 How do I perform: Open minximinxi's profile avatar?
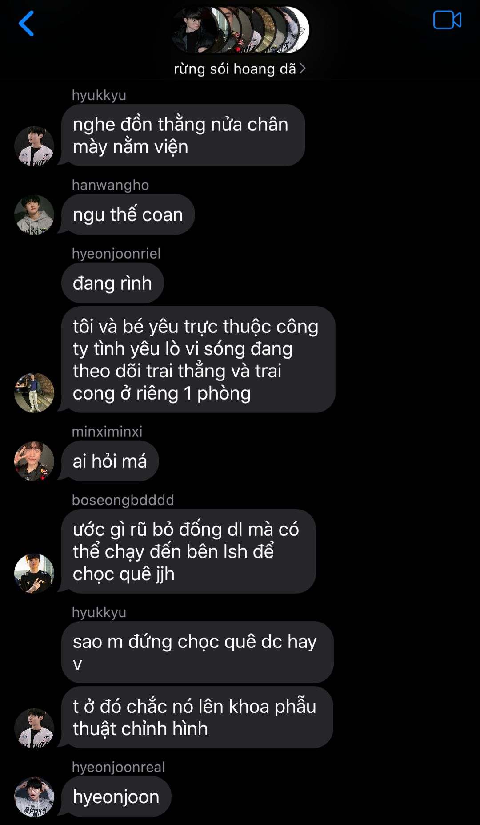coord(34,461)
